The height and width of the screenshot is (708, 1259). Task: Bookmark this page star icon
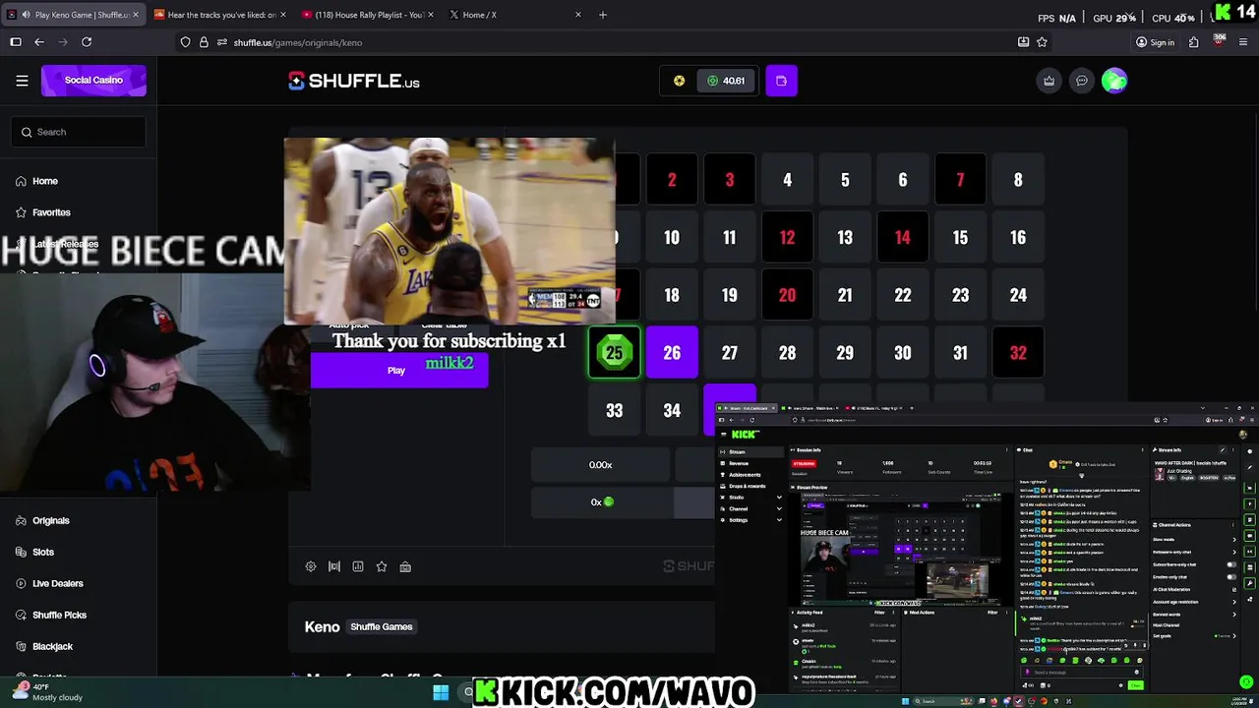[x=1042, y=42]
